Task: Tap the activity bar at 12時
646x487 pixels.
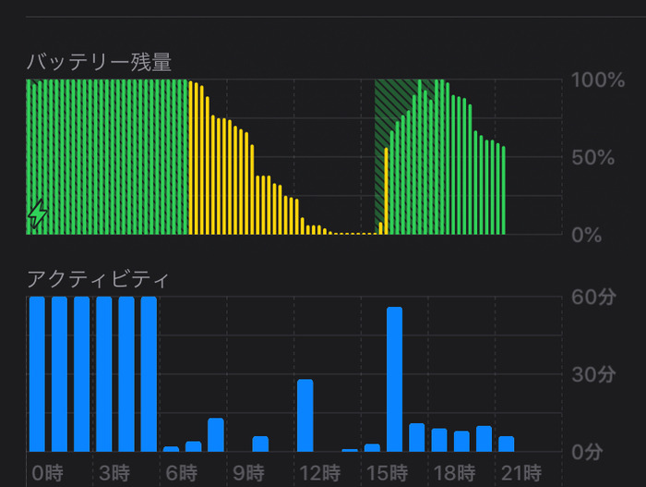Action: click(x=305, y=415)
